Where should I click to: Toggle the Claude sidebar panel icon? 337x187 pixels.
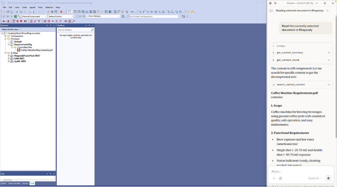click(271, 11)
